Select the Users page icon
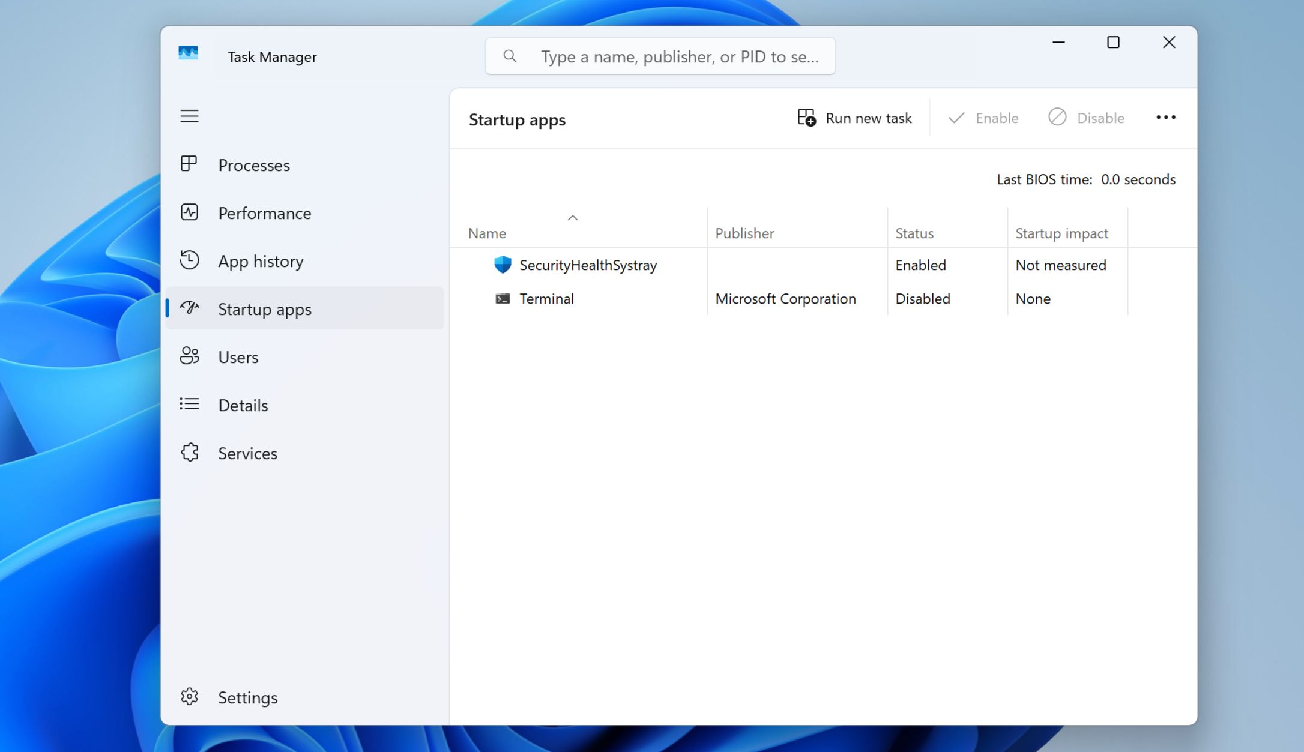Viewport: 1304px width, 752px height. click(189, 356)
